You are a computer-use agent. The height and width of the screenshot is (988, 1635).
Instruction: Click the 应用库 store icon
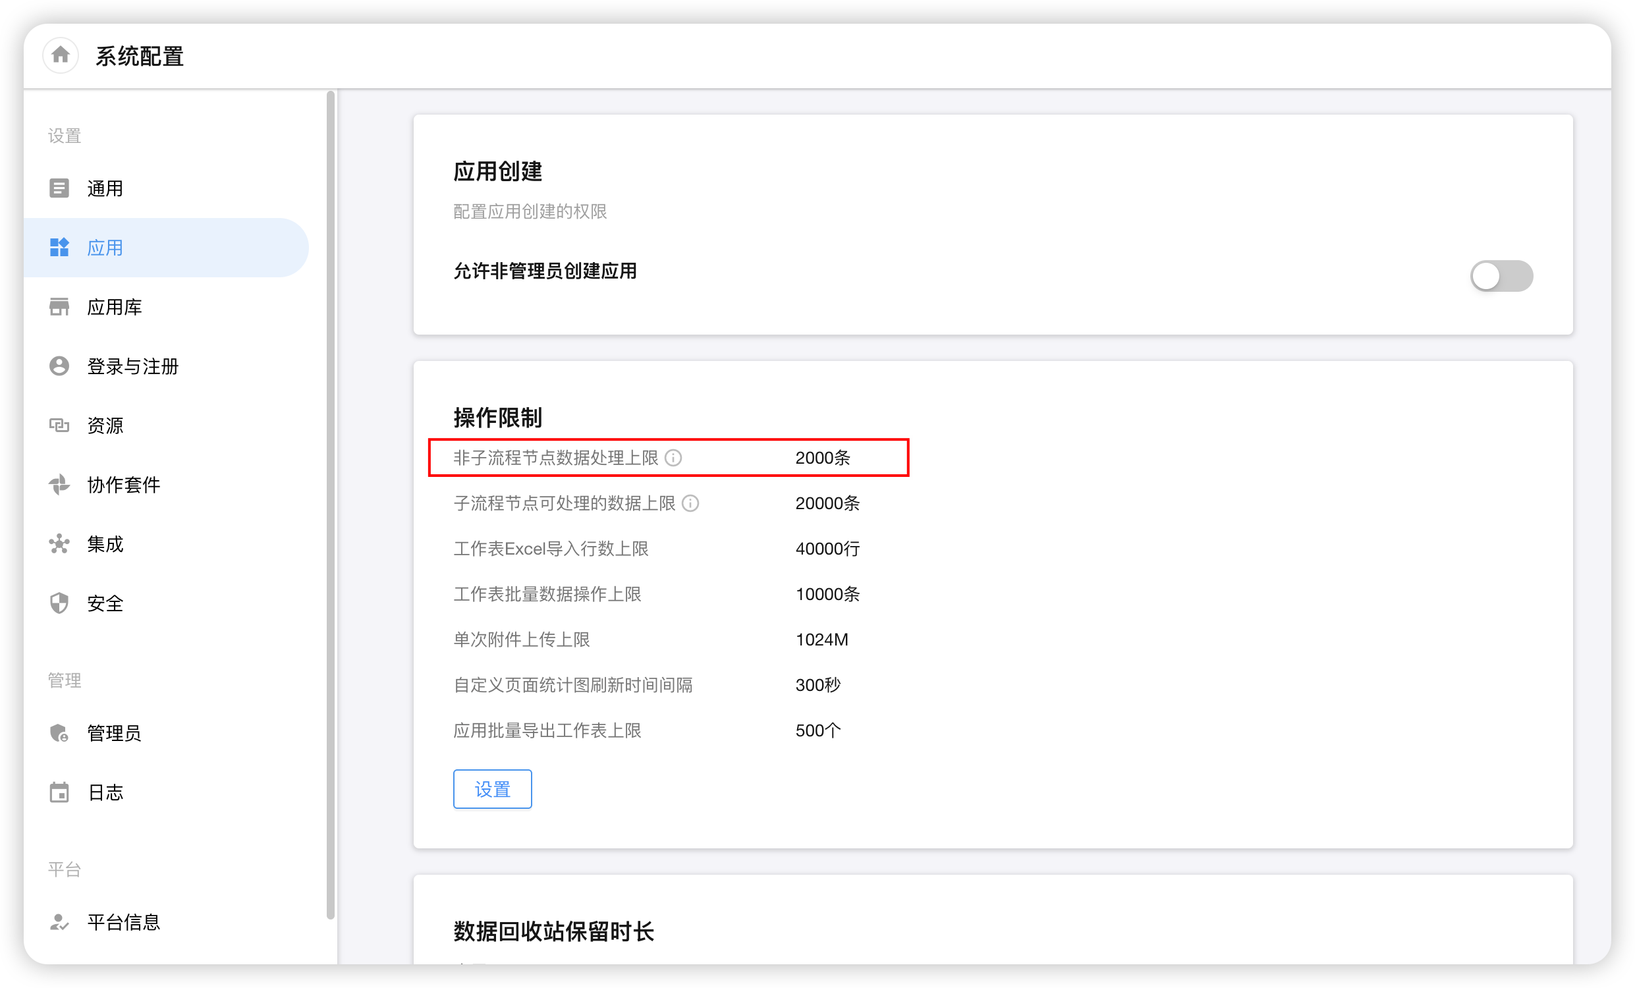(x=59, y=307)
